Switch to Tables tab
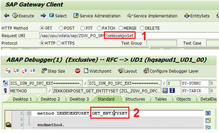Image resolution: width=219 pixels, height=133 pixels. coord(161,99)
